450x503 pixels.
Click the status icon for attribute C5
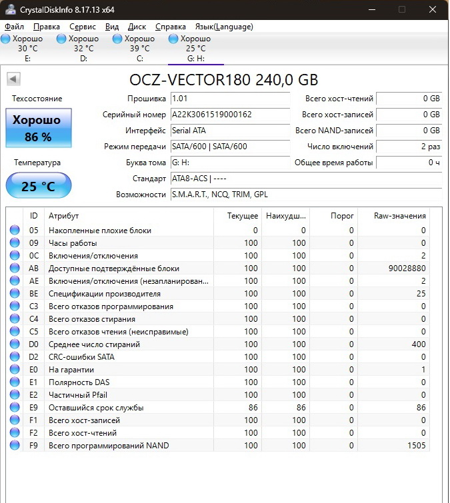point(15,331)
